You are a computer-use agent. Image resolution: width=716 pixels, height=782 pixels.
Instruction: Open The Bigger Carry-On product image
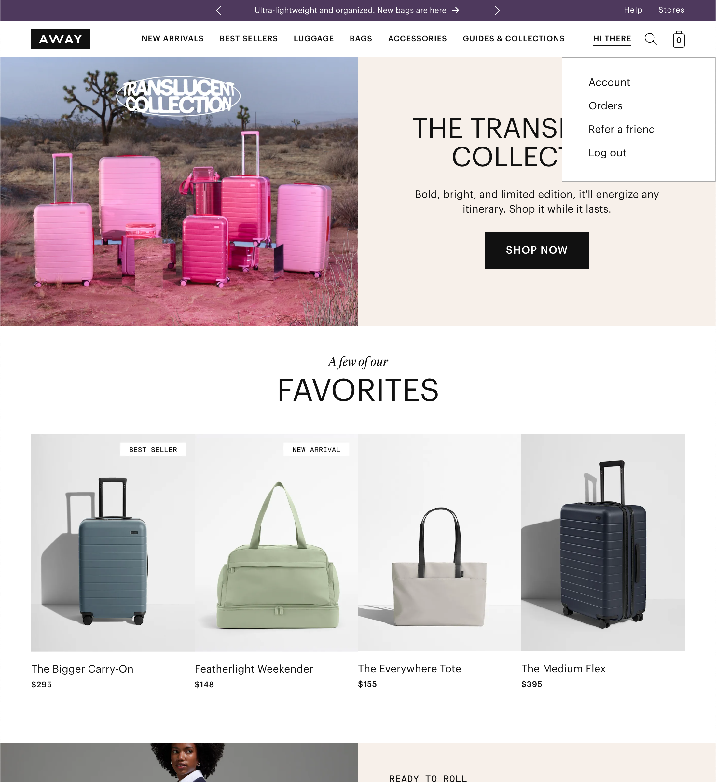[x=113, y=542]
